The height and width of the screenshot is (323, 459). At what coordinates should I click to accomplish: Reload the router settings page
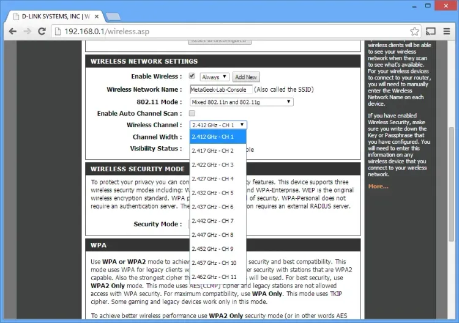44,31
